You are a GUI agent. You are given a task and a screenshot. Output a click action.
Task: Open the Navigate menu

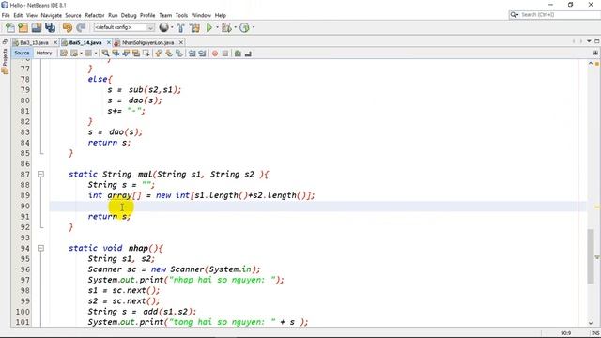(52, 15)
